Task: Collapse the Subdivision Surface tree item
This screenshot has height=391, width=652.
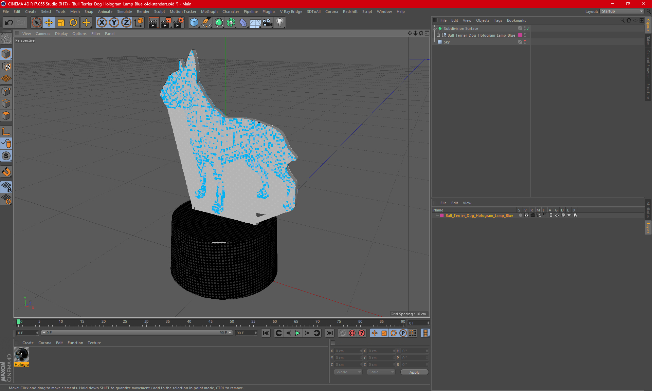Action: 435,29
